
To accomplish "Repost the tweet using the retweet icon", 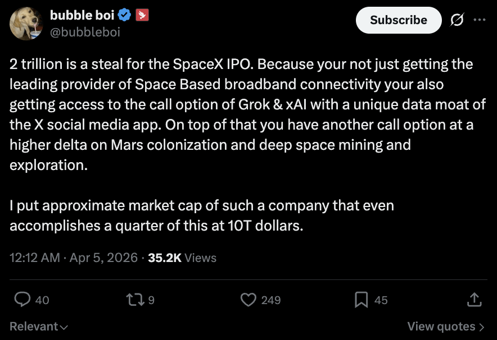I will coord(135,300).
